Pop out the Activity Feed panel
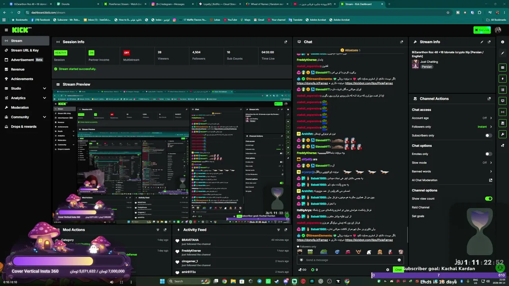The image size is (509, 286). (286, 230)
